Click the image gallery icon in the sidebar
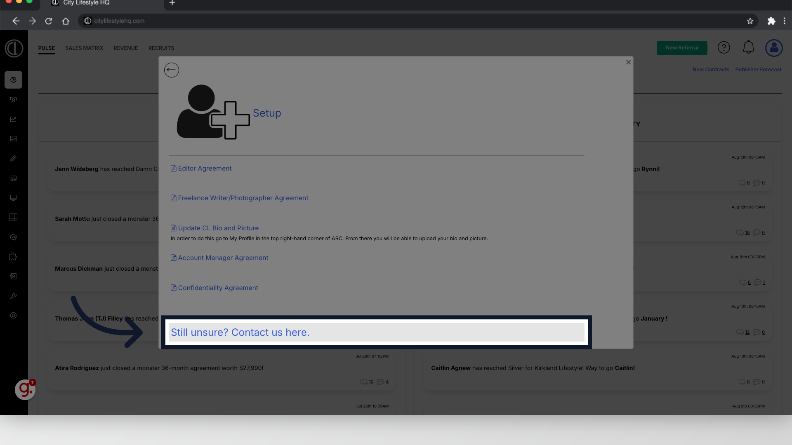The height and width of the screenshot is (445, 792). [x=13, y=139]
